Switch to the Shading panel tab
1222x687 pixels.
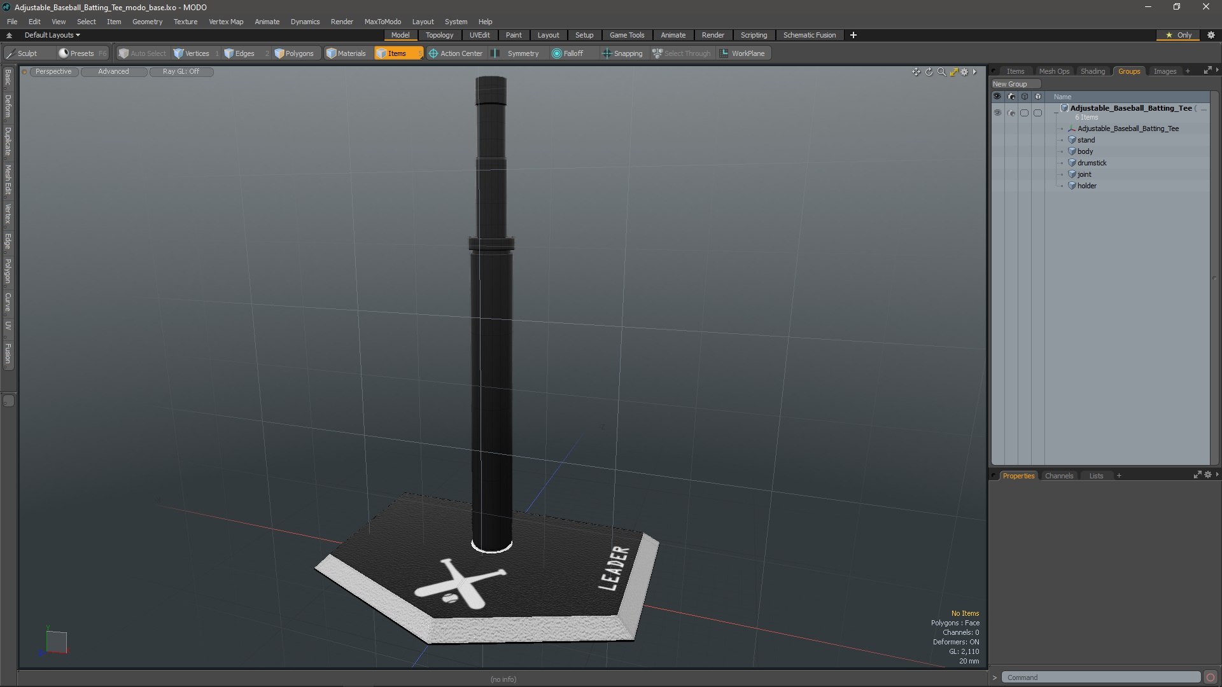(x=1093, y=71)
